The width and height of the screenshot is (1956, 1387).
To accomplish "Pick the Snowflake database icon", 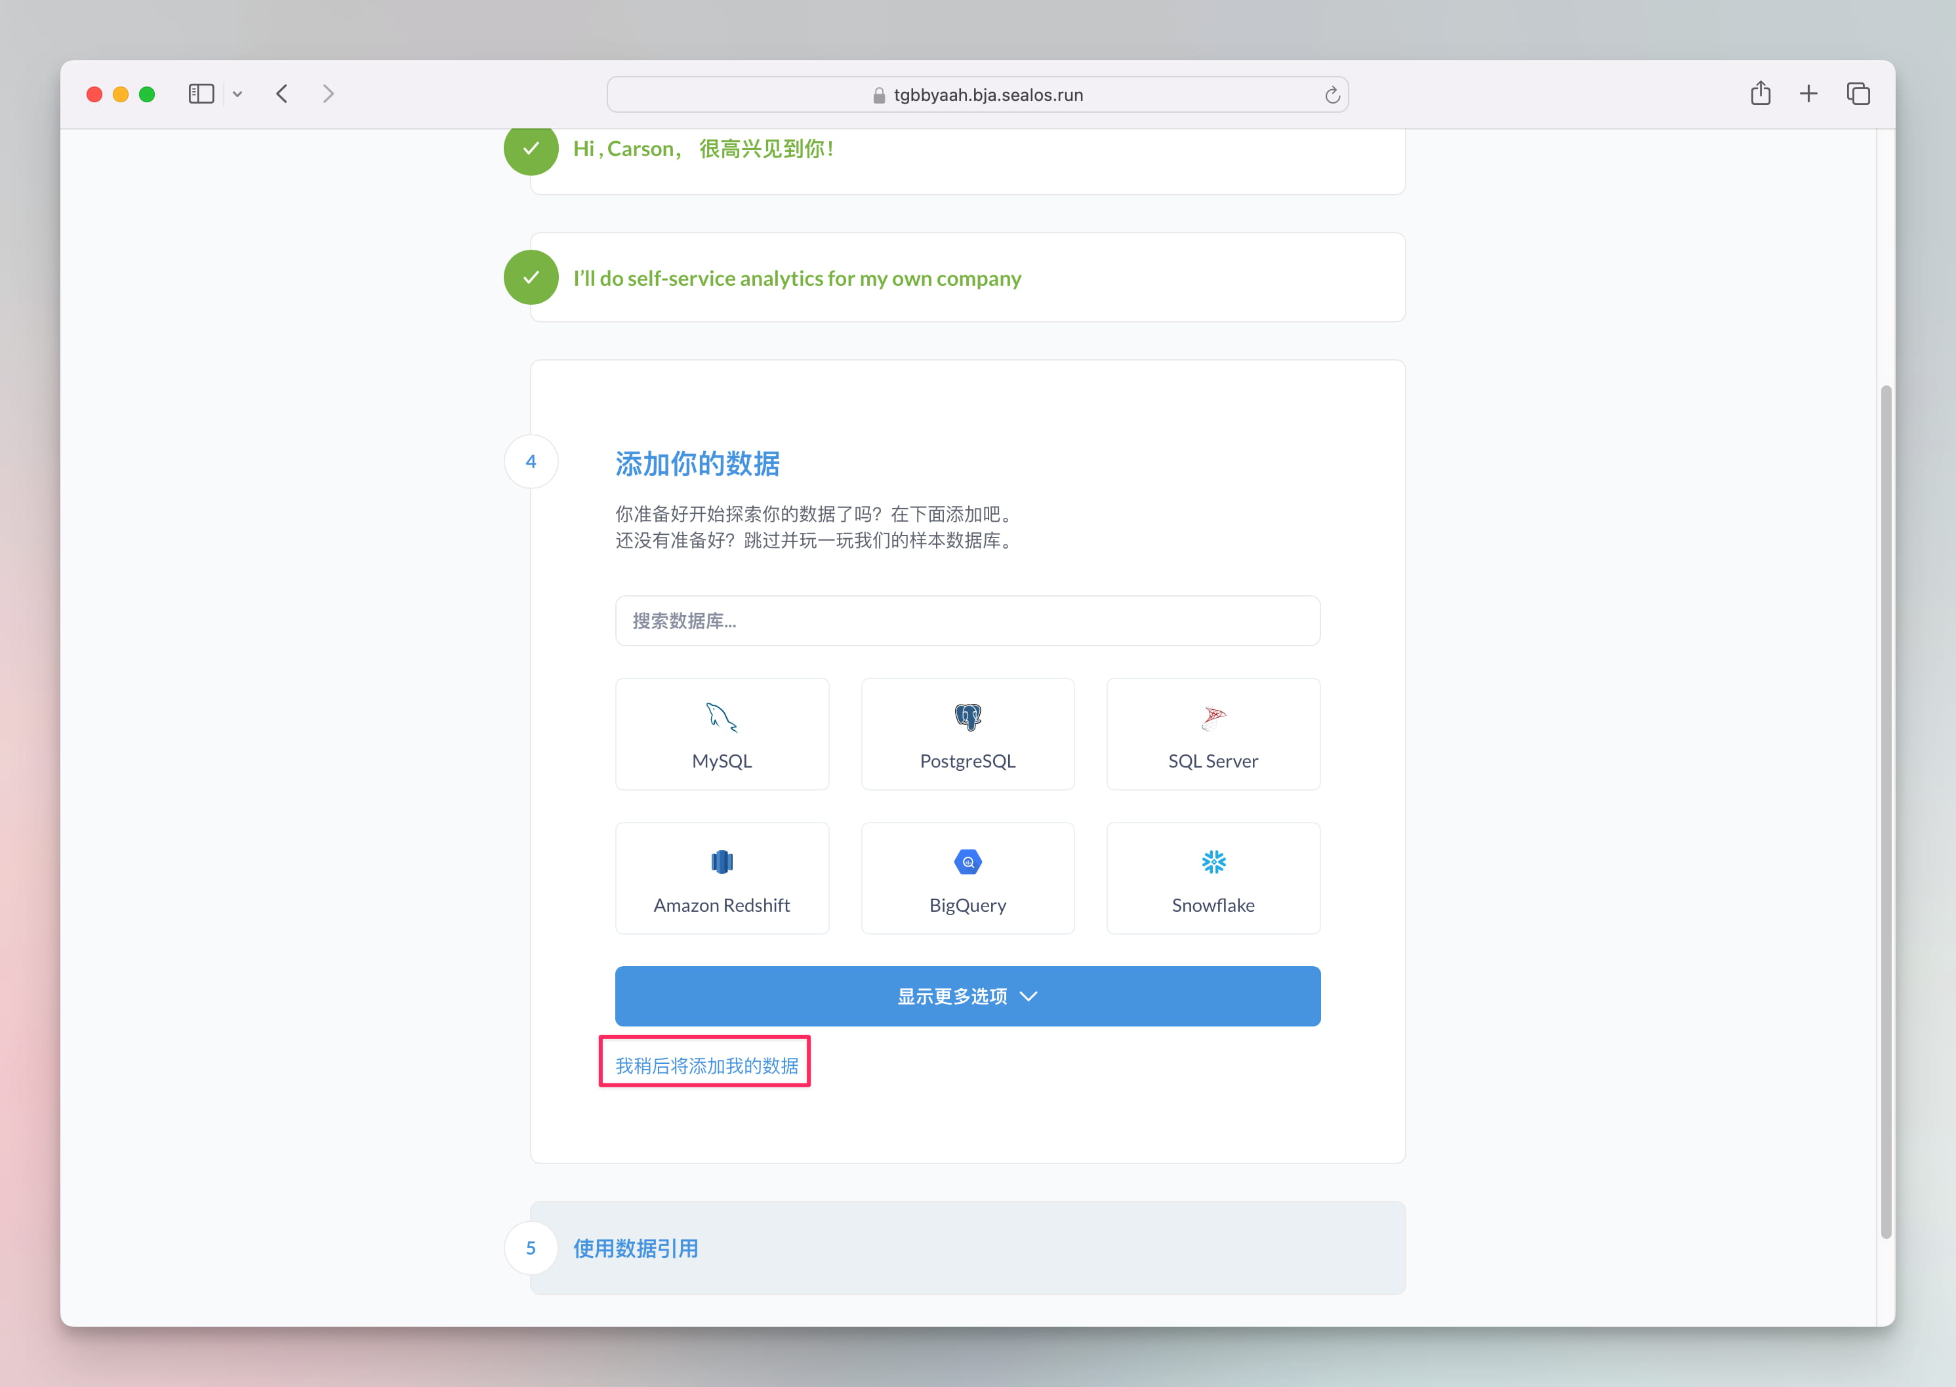I will (x=1213, y=862).
